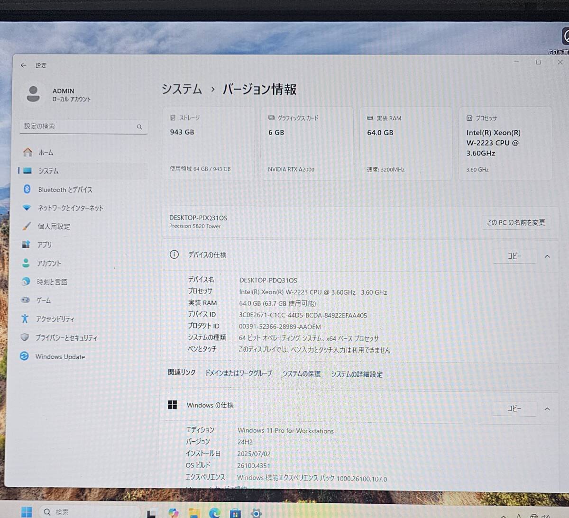Screen dimensions: 569x518
Task: Click the Settings gear on the taskbar
Action: tap(256, 513)
